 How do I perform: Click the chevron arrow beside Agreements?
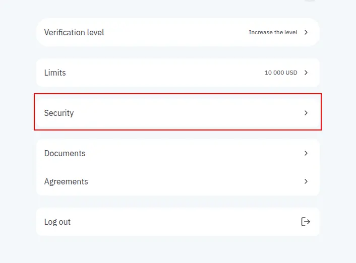tap(306, 181)
